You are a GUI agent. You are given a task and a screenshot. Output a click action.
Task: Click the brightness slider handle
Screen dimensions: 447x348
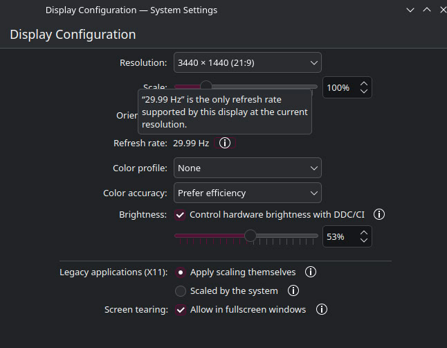point(250,236)
